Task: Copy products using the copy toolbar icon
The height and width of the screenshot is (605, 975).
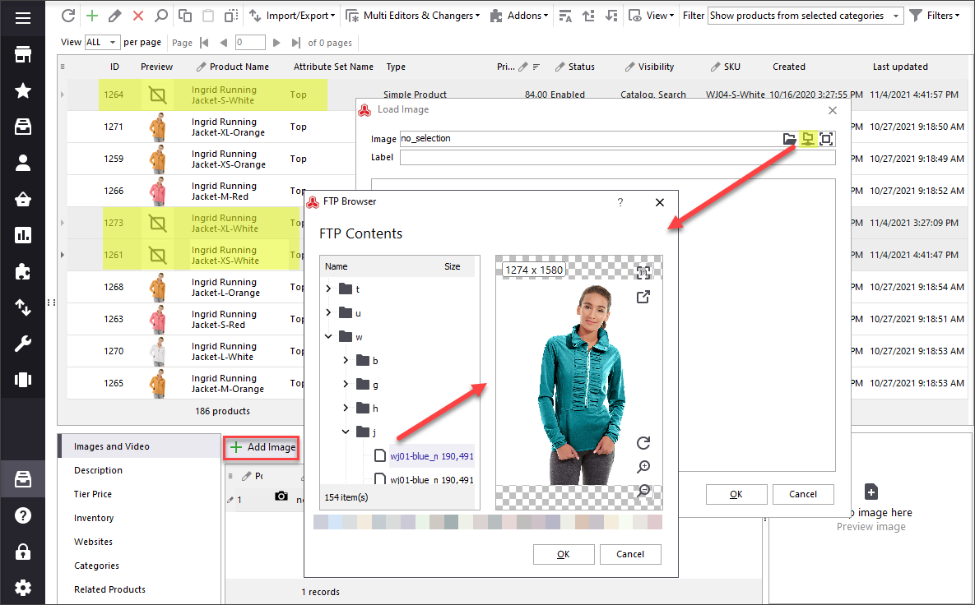Action: tap(185, 16)
